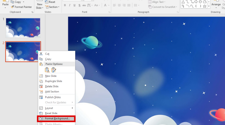Toggle Bold formatting in Font group
The height and width of the screenshot is (125, 225).
coord(65,5)
